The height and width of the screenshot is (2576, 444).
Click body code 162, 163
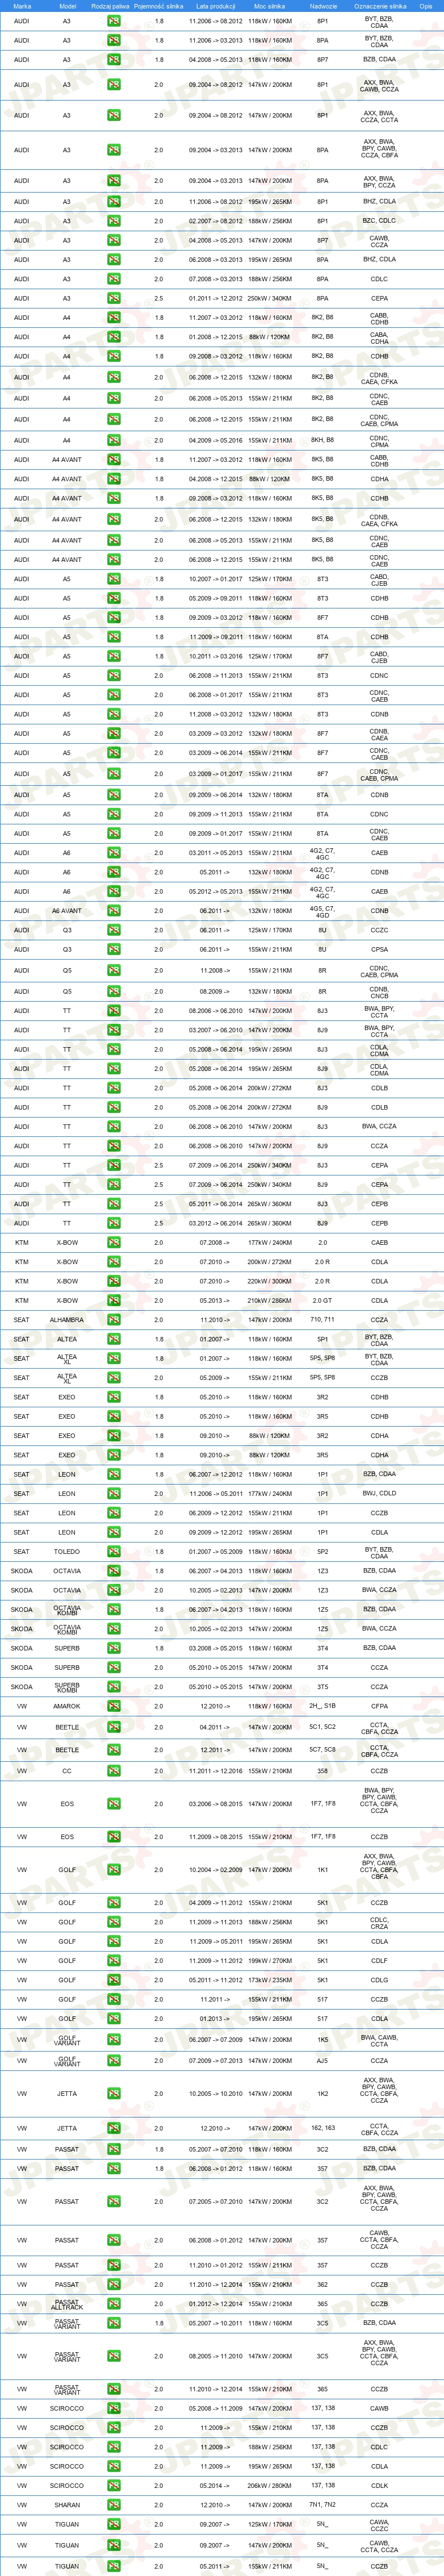322,2129
